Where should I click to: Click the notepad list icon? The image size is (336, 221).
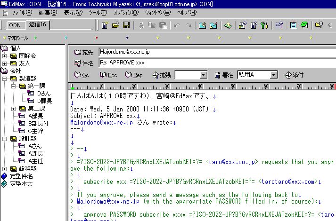tap(294, 25)
